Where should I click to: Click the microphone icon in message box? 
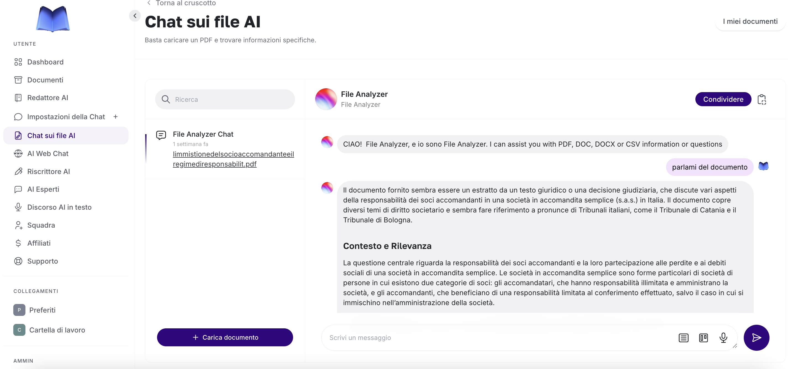[x=723, y=337]
